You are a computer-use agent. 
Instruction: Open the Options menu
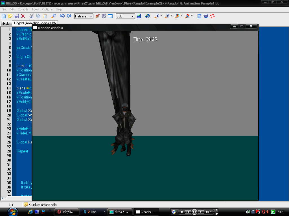click(x=47, y=9)
